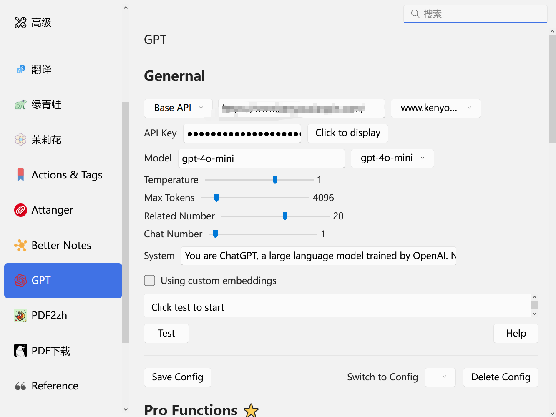Open the www.kenyo... API URL dropdown
Viewport: 556px width, 417px height.
click(436, 108)
